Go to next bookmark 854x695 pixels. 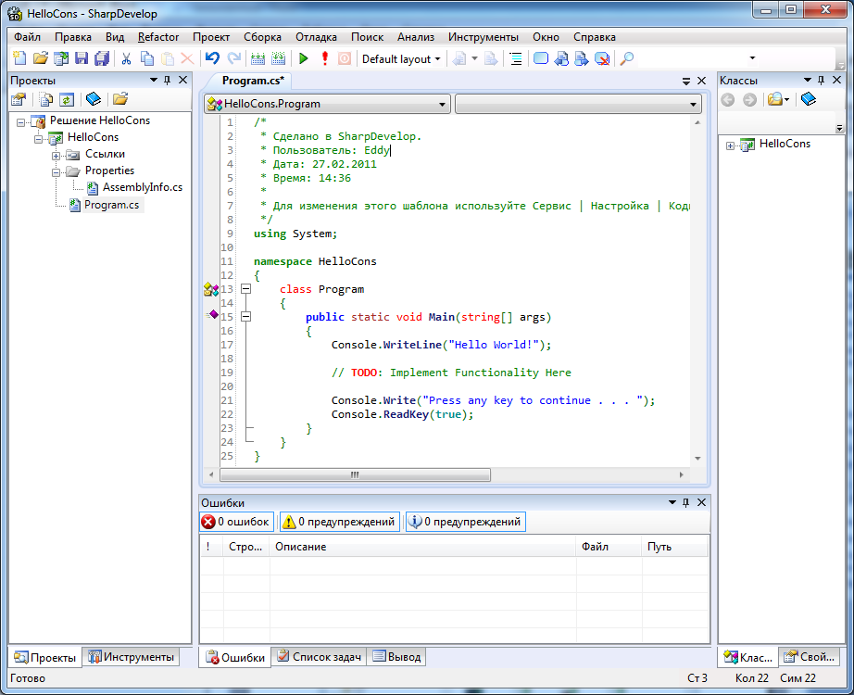(x=581, y=58)
